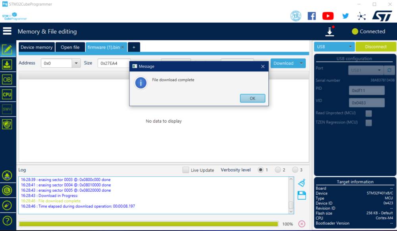Screen dimensions: 397x231
Task: Open the security shield icon
Action: 7,124
